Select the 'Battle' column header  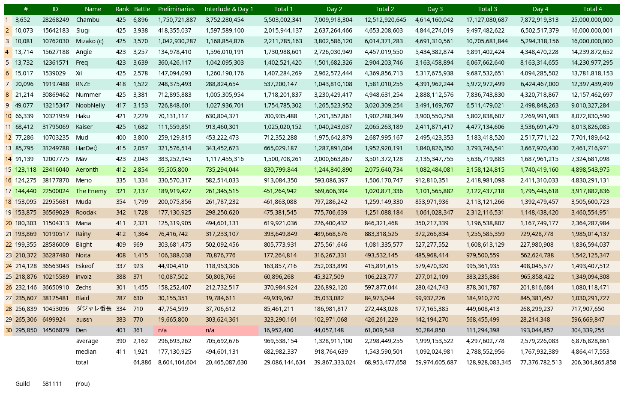click(142, 9)
